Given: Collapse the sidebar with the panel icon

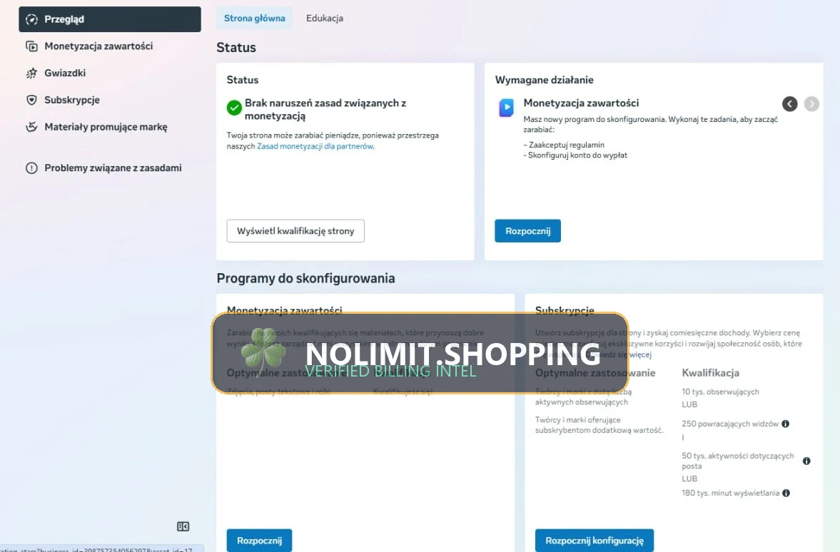Looking at the screenshot, I should [x=183, y=526].
